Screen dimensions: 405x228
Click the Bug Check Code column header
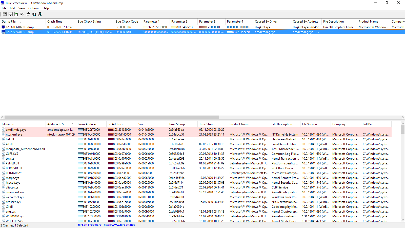point(128,22)
